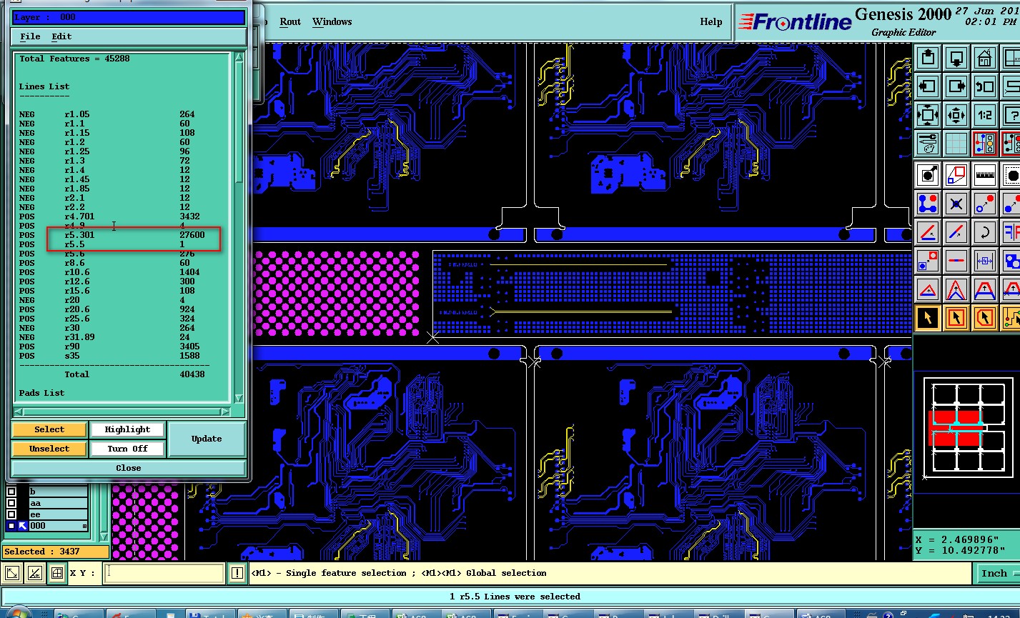Click the traffic light layer filter icon
Viewport: 1020px width, 618px height.
[x=985, y=144]
